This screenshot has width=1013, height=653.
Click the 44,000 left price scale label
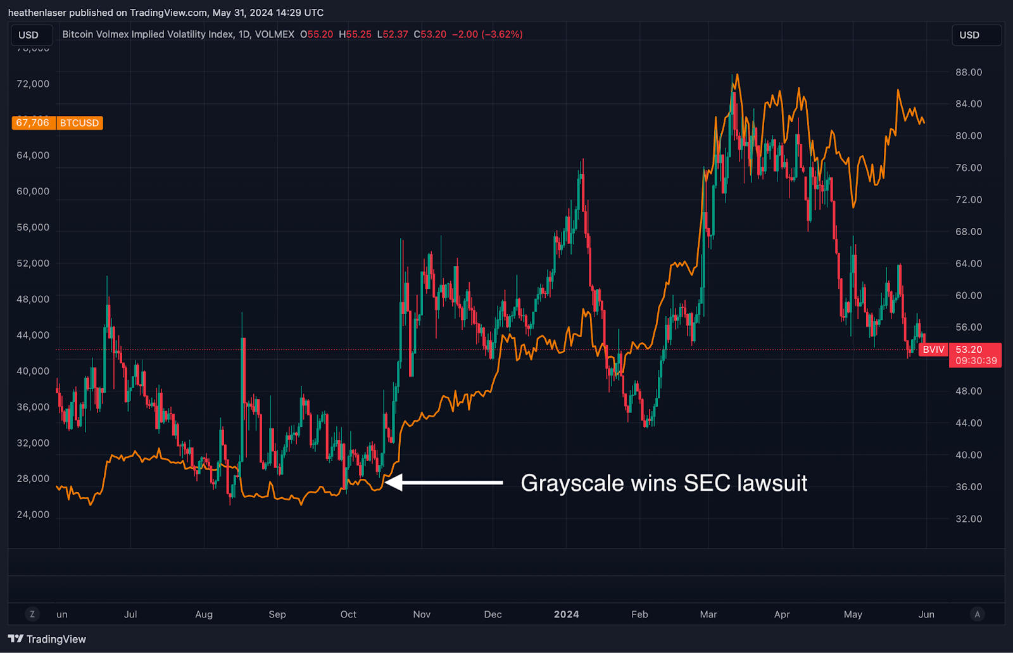point(33,335)
